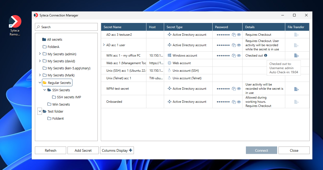Viewport: 323px width, 170px height.
Task: Open Syteca desktop shortcut icon
Action: click(15, 22)
